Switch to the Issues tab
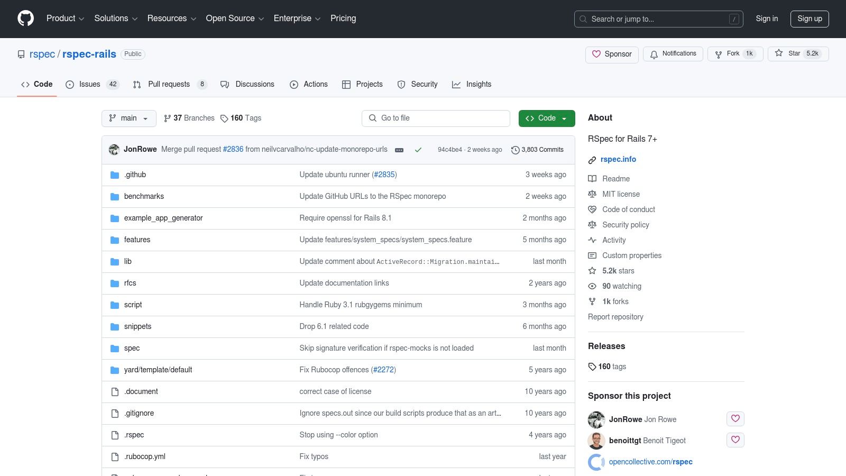The image size is (846, 476). click(x=93, y=84)
